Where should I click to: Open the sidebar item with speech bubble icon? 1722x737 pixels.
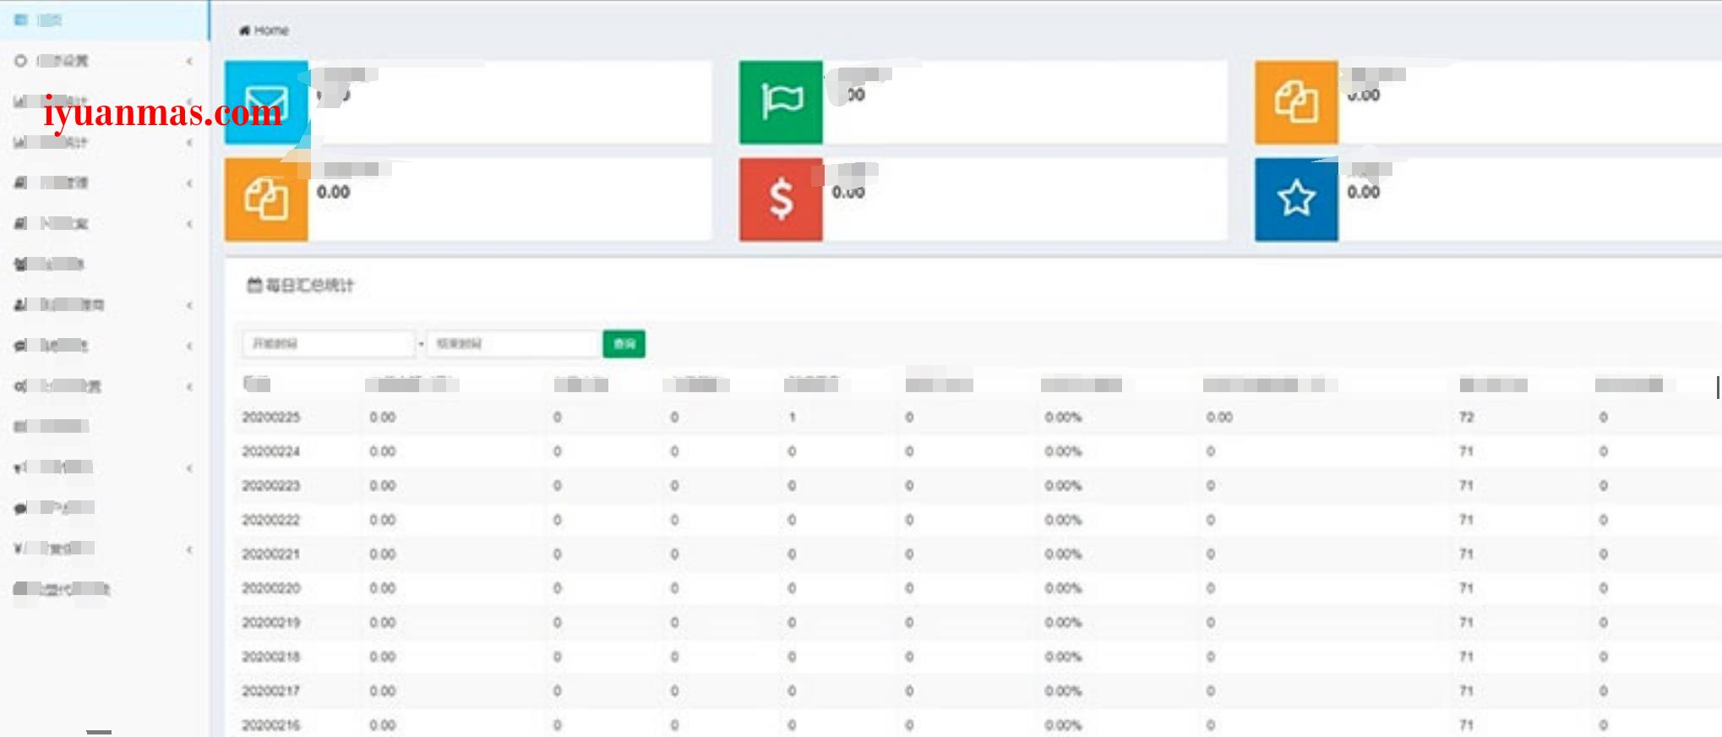pyautogui.click(x=104, y=508)
